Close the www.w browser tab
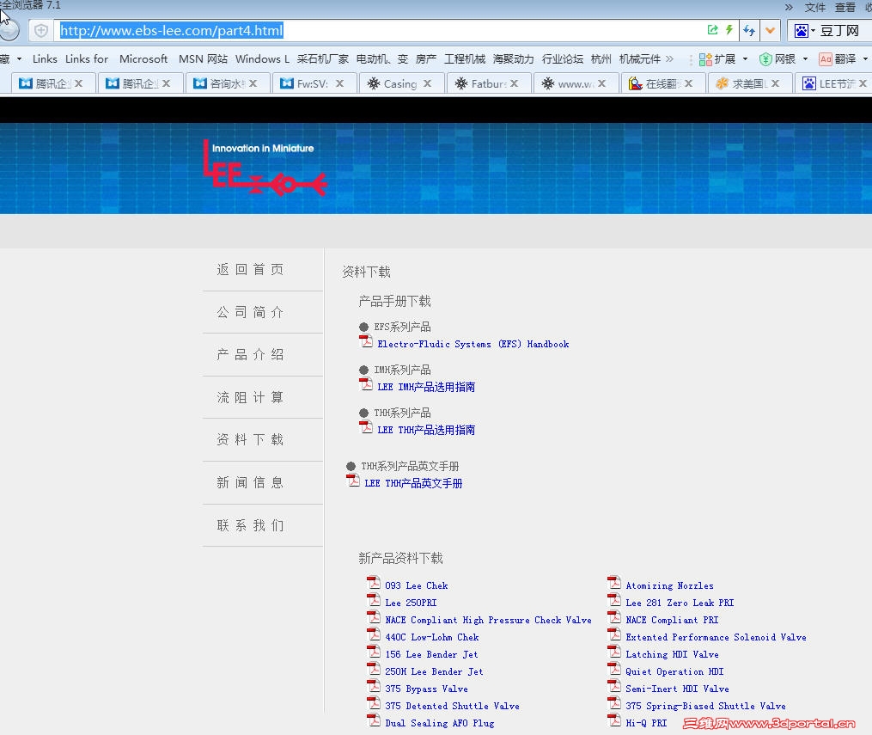 (601, 83)
